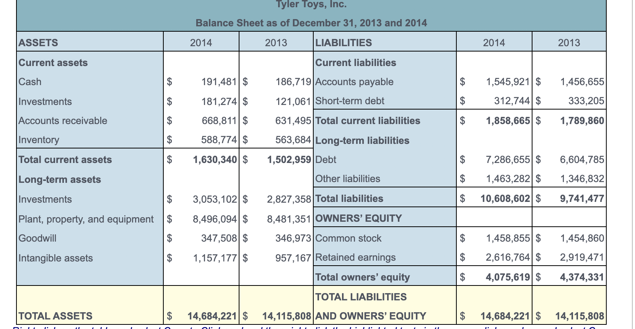Click Common stock 1,454,860
The width and height of the screenshot is (635, 329).
(582, 239)
